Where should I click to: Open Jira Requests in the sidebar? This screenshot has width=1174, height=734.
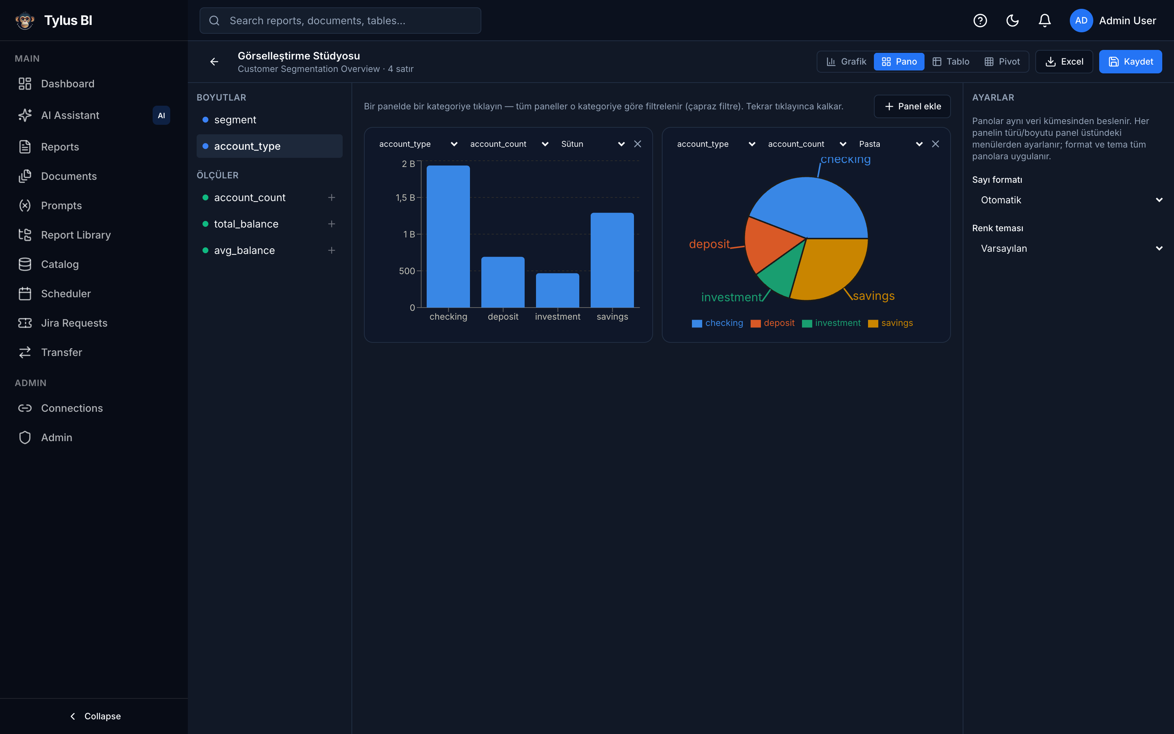(x=94, y=323)
